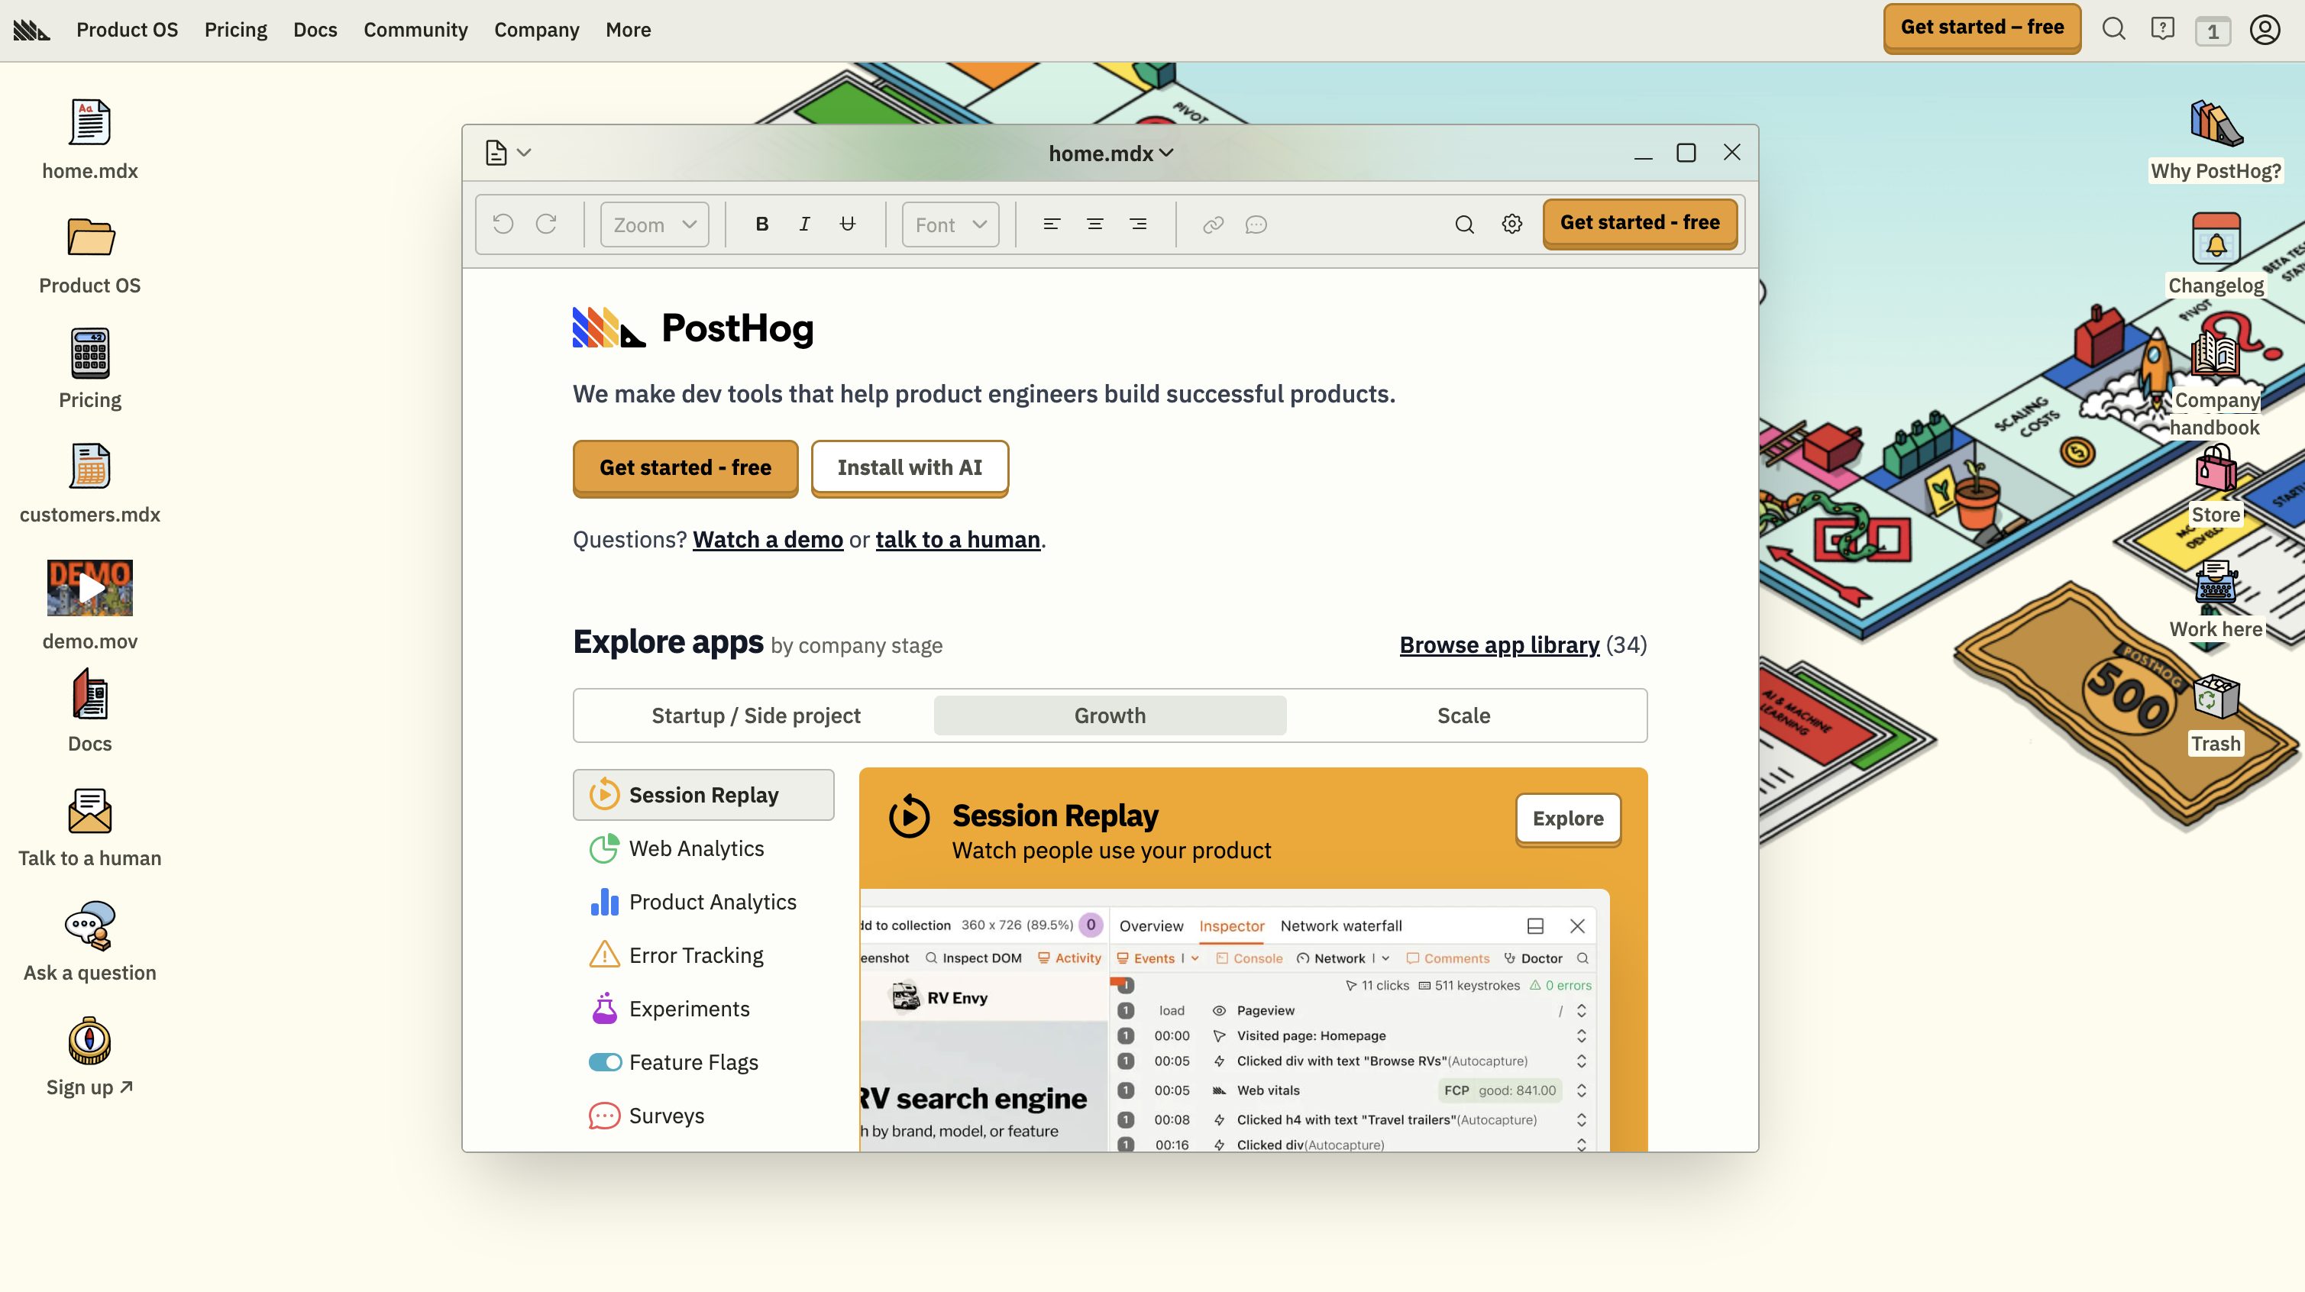2305x1292 pixels.
Task: Click the insert link icon
Action: click(1212, 224)
